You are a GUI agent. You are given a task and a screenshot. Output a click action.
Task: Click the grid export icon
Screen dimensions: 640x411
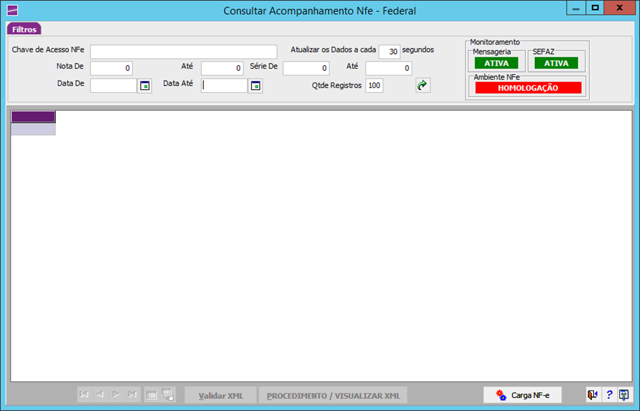pos(168,395)
